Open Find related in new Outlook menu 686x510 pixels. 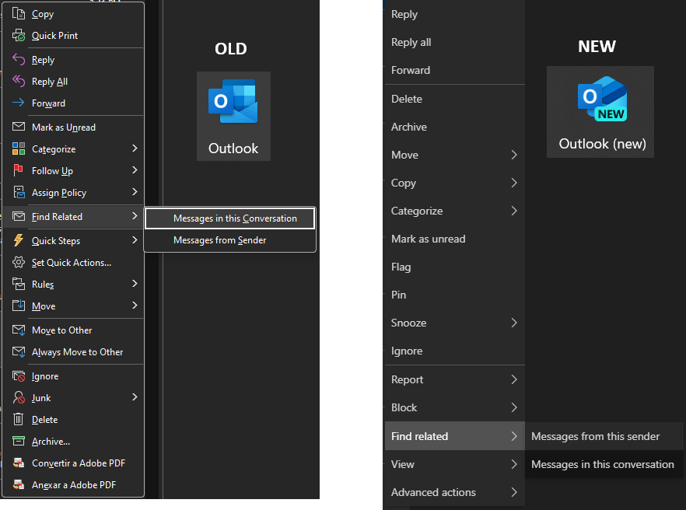coord(454,436)
